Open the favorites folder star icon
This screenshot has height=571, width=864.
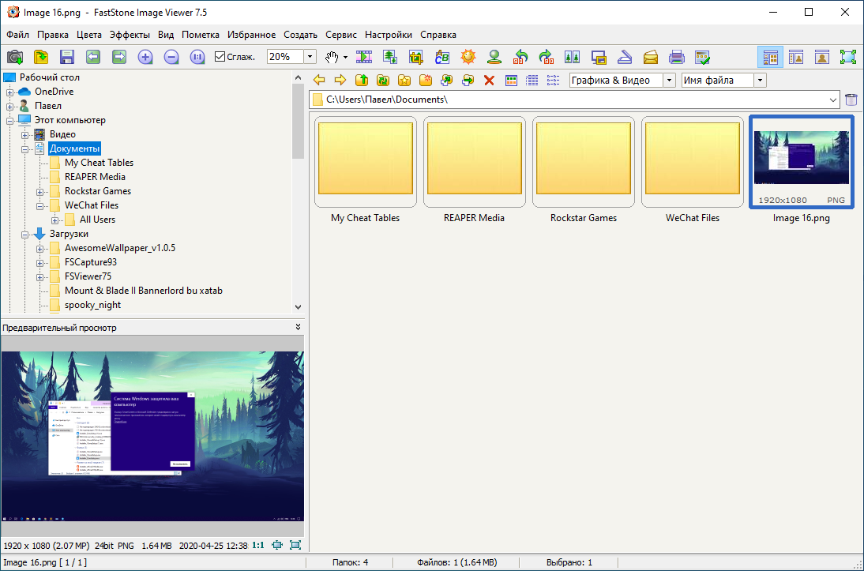[404, 81]
